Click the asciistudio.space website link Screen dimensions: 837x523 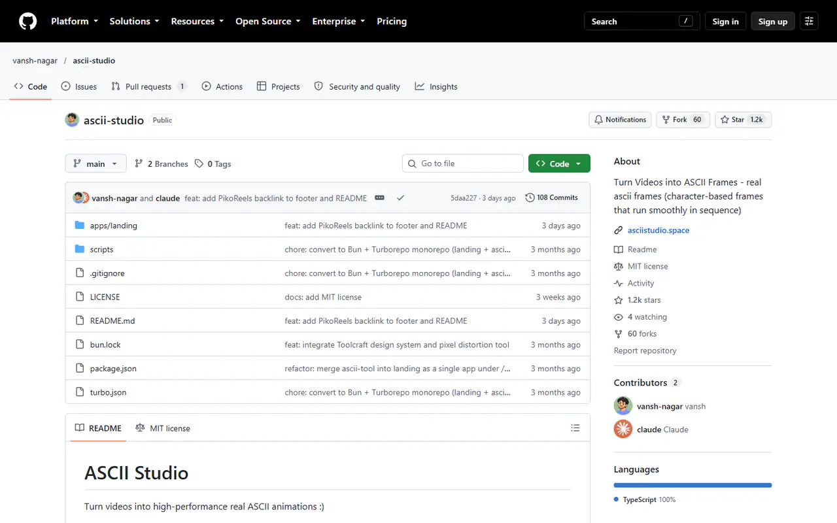point(658,230)
